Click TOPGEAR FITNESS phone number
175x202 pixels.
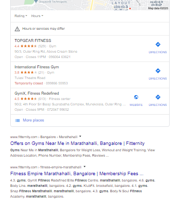point(59,57)
